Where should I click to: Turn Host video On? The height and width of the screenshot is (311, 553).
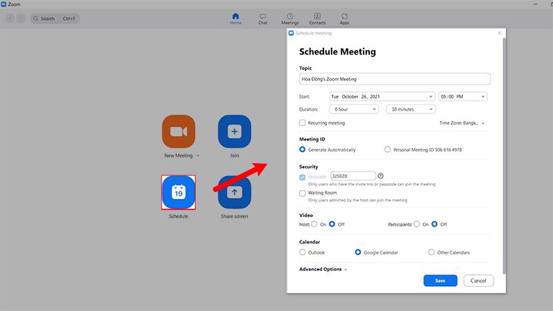point(315,224)
